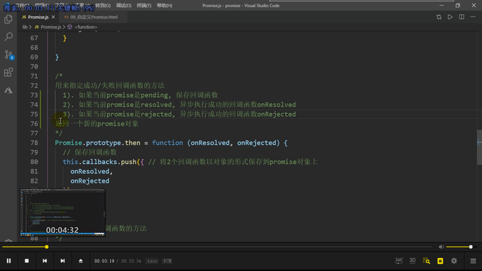This screenshot has width=482, height=271.
Task: Toggle the 3D video mode
Action: pos(412,260)
